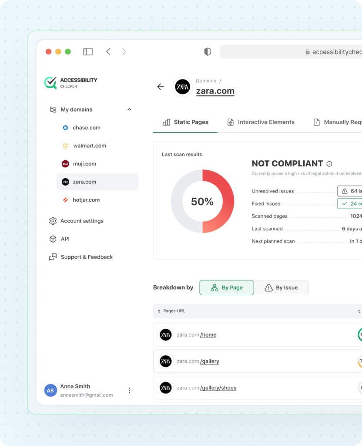Open Support & Feedback
362x446 pixels.
(87, 257)
